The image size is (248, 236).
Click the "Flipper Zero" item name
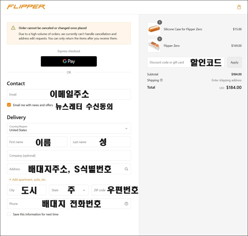point(172,46)
